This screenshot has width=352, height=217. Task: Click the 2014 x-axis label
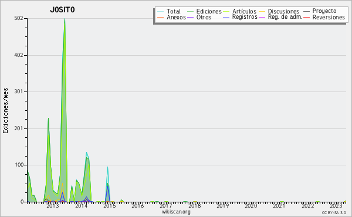[81, 205]
